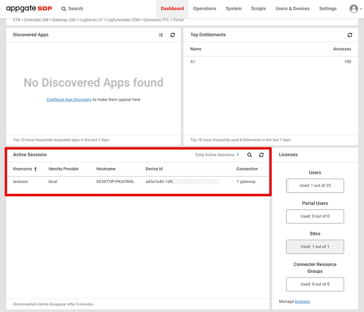Click the Active Sessions panel title
This screenshot has height=312, width=364.
tap(30, 155)
